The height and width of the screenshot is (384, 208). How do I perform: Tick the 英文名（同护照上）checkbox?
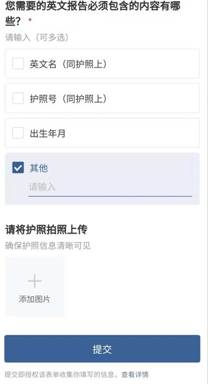[18, 64]
